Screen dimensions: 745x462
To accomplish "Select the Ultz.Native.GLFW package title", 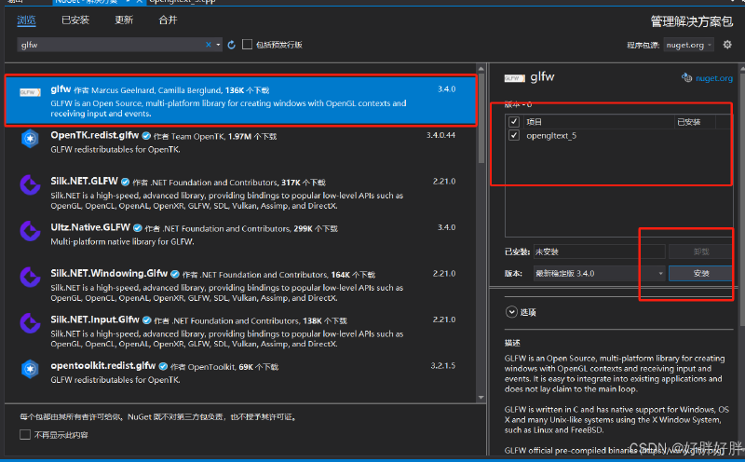I will (90, 227).
